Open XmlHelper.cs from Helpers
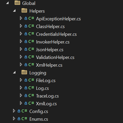 coord(49,65)
